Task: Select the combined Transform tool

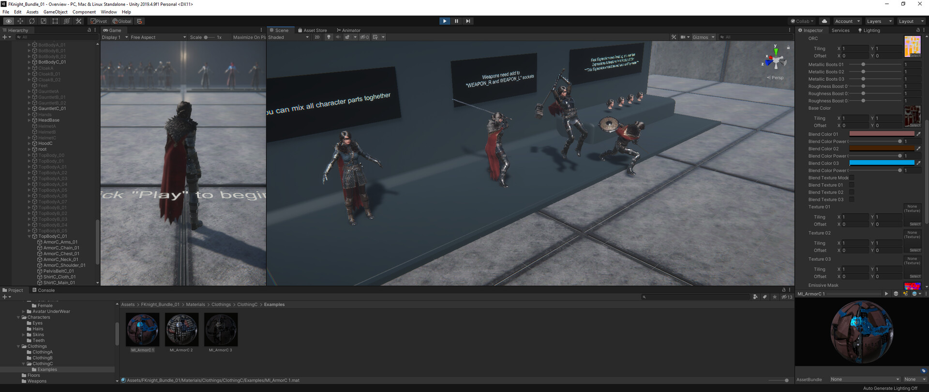Action: 67,21
